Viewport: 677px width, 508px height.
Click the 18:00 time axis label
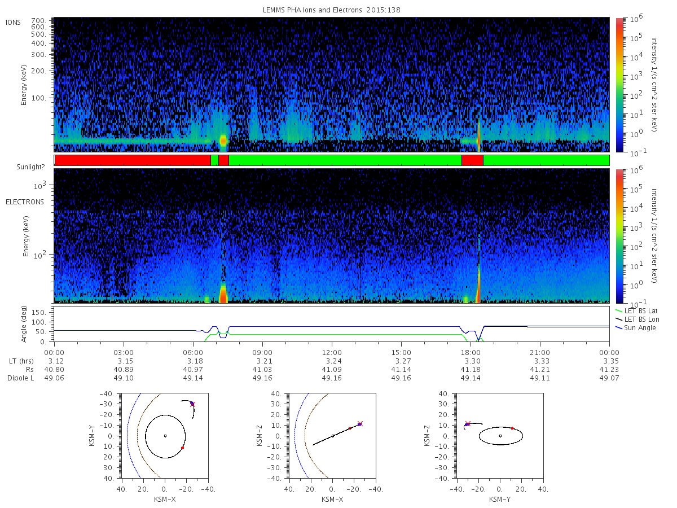tap(471, 352)
